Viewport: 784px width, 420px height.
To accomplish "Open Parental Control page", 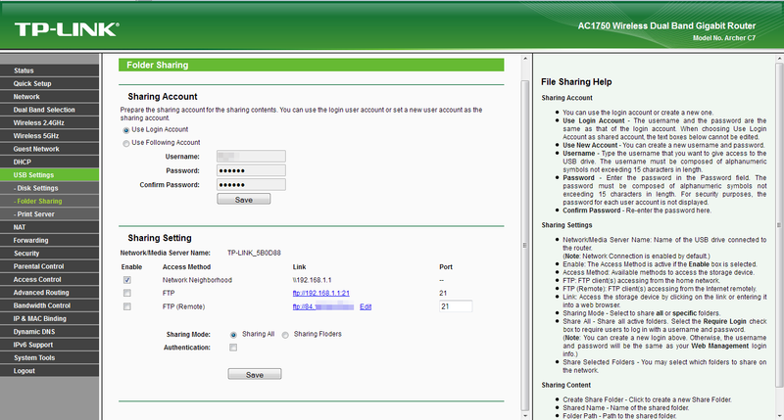I will pyautogui.click(x=50, y=266).
